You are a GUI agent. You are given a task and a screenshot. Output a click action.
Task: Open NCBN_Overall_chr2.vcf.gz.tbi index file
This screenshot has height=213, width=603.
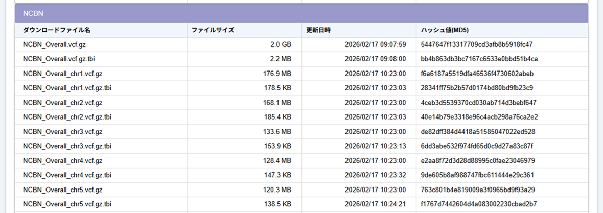point(67,117)
